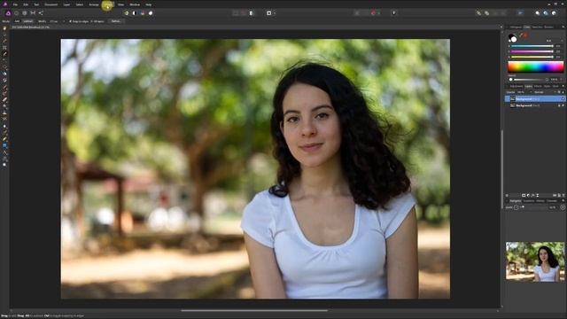Click the Refine... button
The image size is (567, 319).
point(116,21)
